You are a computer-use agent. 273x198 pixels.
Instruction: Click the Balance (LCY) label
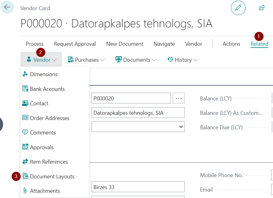tap(216, 99)
